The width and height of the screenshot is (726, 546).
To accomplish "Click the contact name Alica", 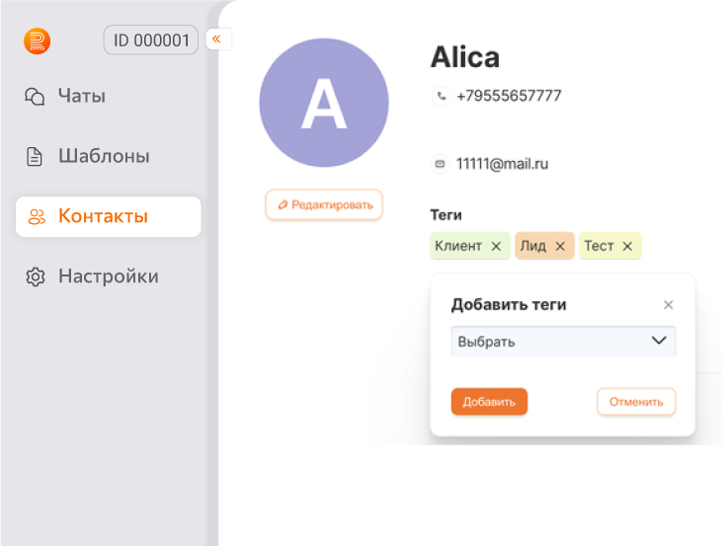I will [465, 57].
